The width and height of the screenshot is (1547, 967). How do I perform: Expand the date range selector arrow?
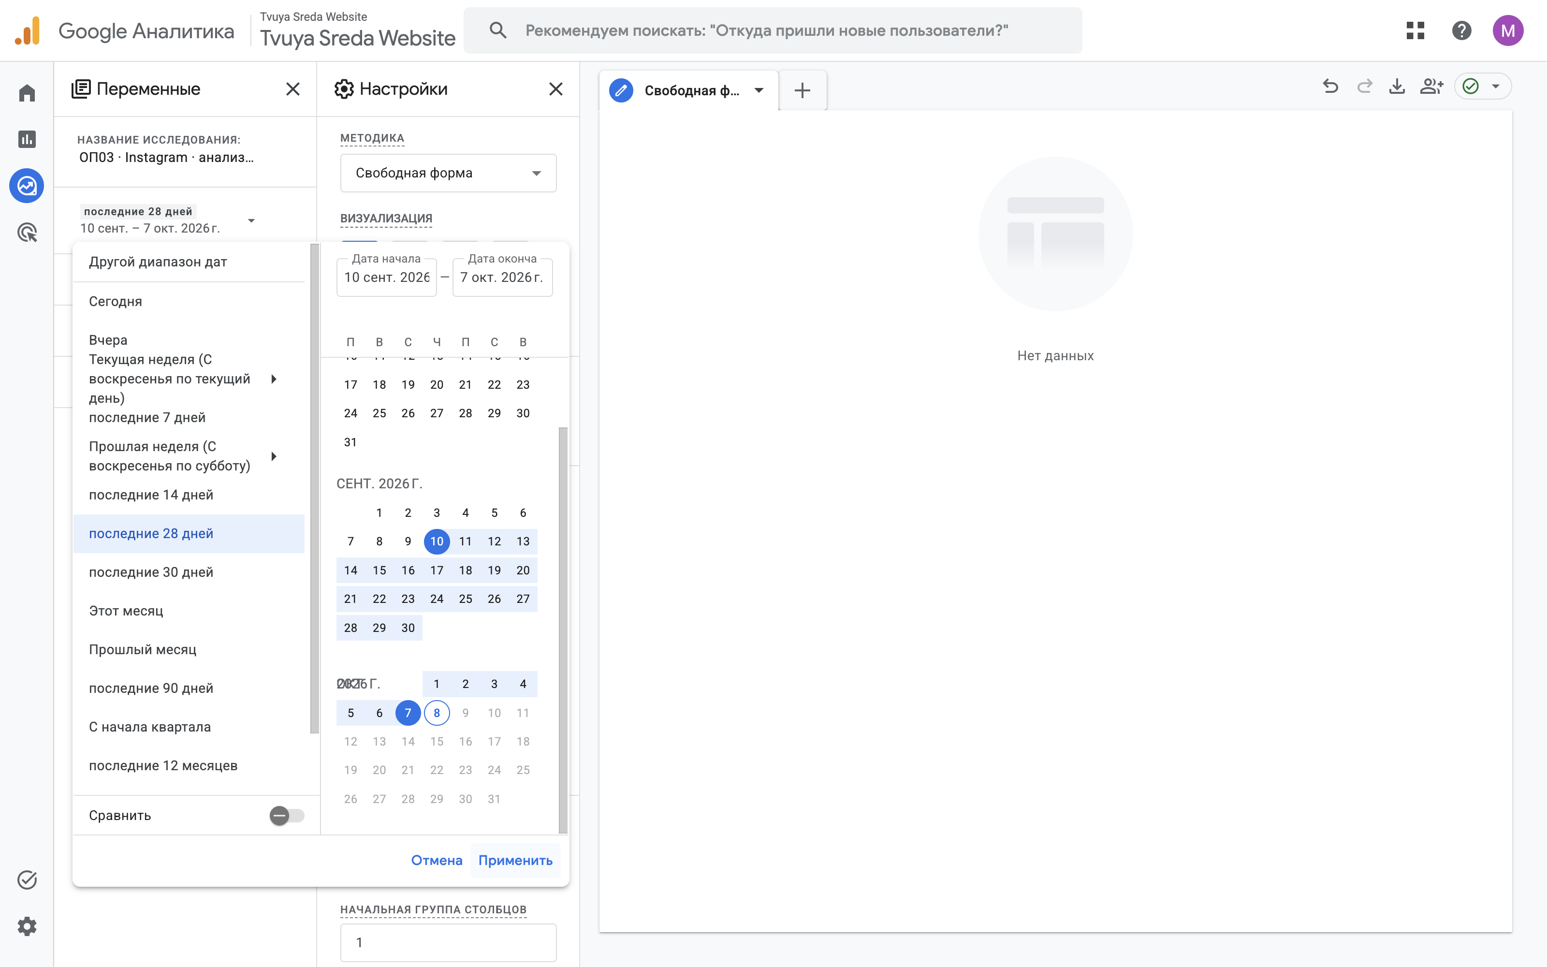[x=251, y=220]
